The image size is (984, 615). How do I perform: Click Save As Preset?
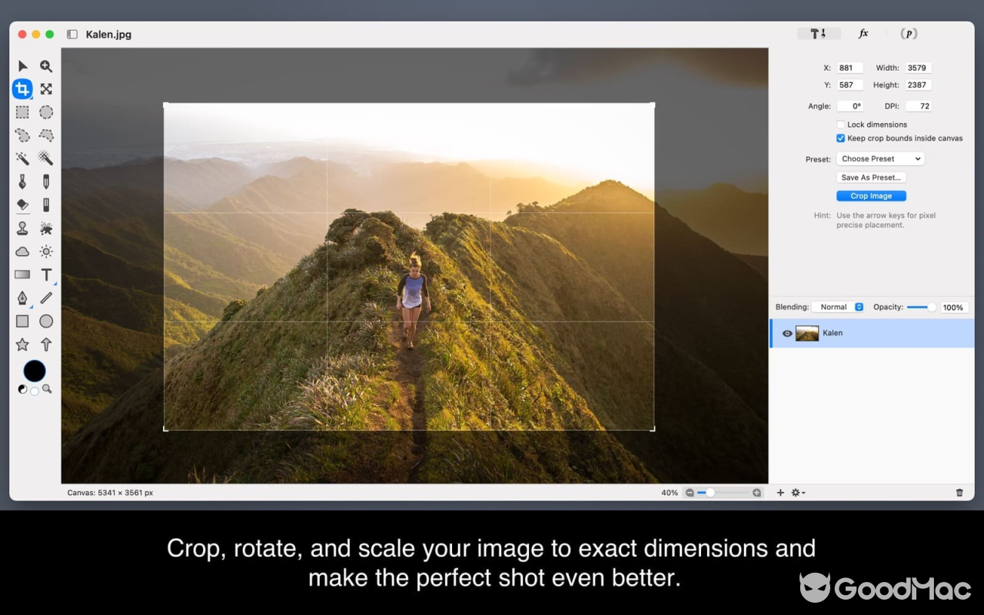coord(871,177)
